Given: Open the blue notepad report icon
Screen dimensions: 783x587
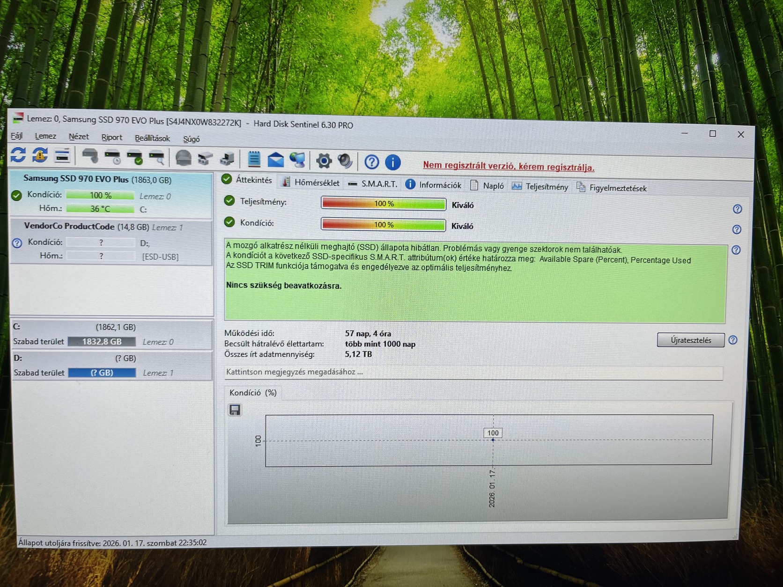Looking at the screenshot, I should click(x=254, y=159).
